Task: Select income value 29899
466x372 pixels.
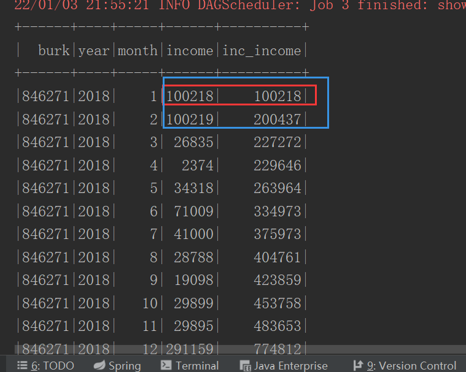Action: [194, 303]
